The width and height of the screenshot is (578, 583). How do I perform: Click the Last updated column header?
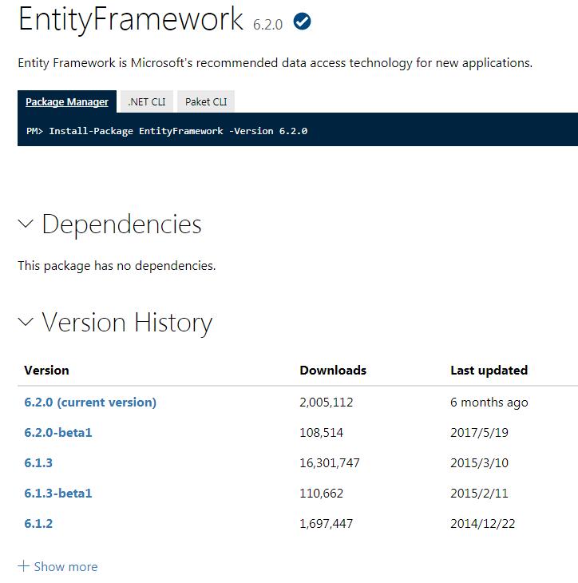pyautogui.click(x=489, y=371)
